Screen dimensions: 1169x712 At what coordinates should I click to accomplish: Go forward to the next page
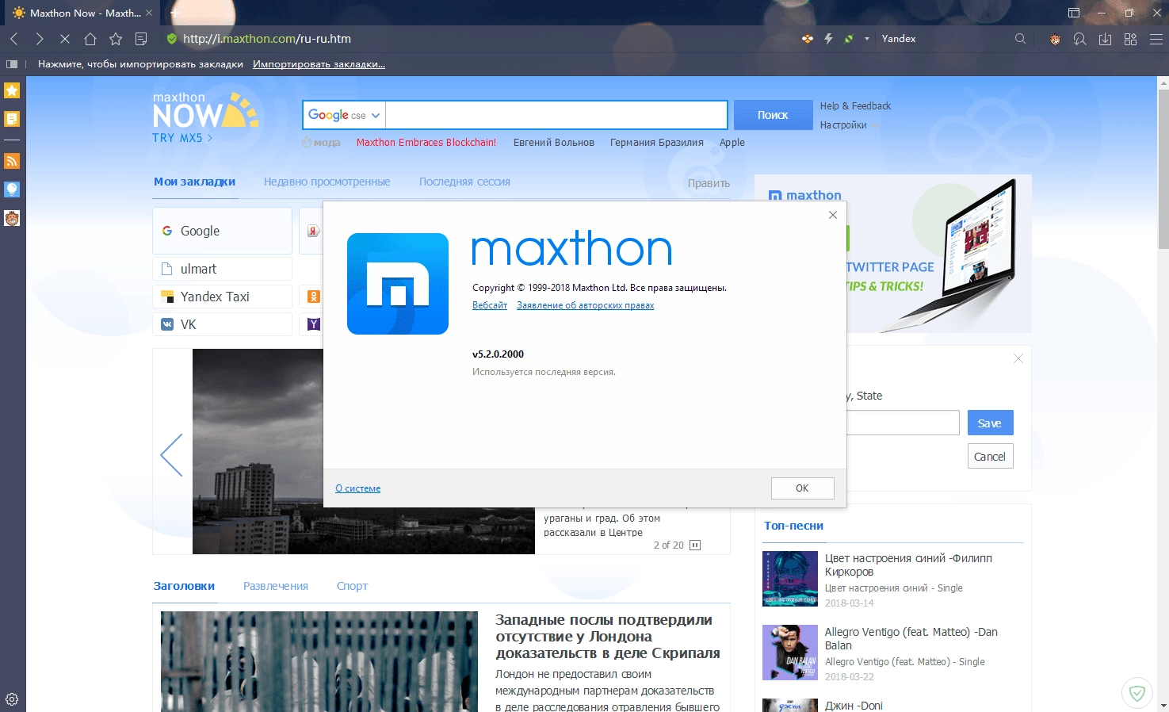[40, 39]
